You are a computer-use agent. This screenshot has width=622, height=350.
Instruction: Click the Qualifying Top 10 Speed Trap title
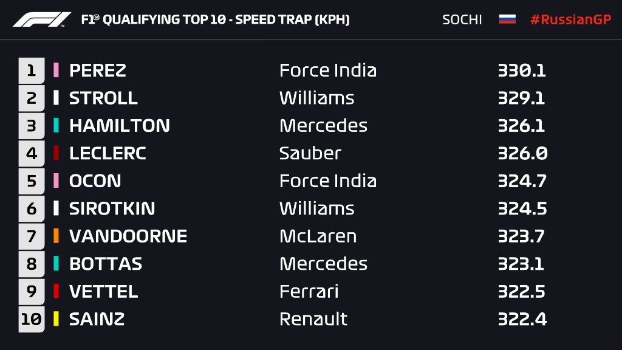coord(216,19)
